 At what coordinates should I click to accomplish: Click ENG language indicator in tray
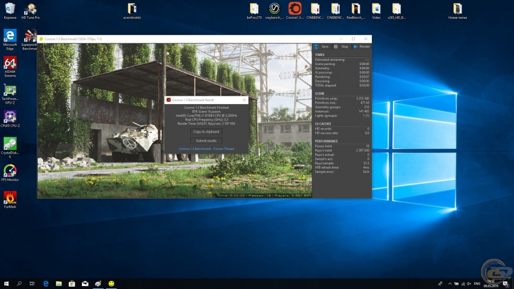pos(477,284)
